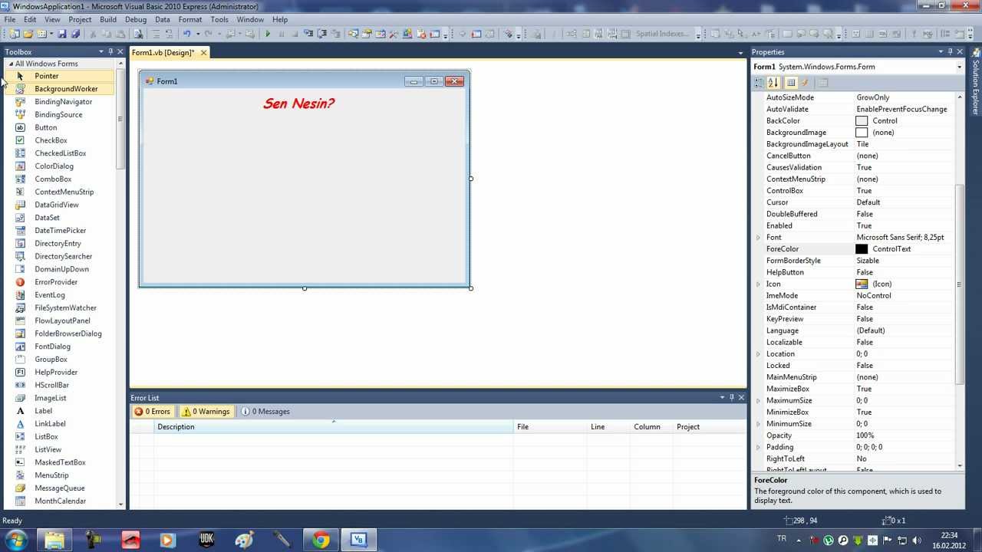
Task: Open the Undo history dropdown arrow
Action: point(198,34)
